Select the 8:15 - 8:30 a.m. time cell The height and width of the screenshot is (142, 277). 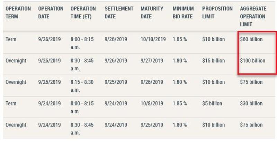(82, 86)
